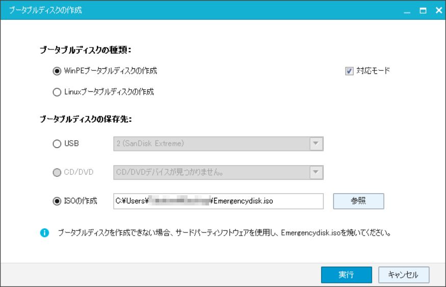Click the ブータブルディスクの種類 heading
446x287 pixels.
[85, 50]
